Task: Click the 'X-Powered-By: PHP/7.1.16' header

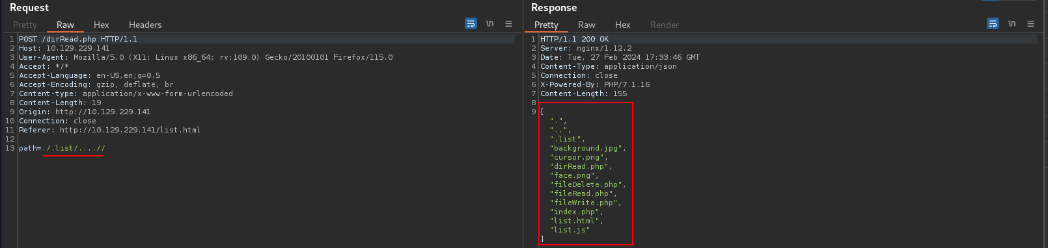Action: coord(595,84)
